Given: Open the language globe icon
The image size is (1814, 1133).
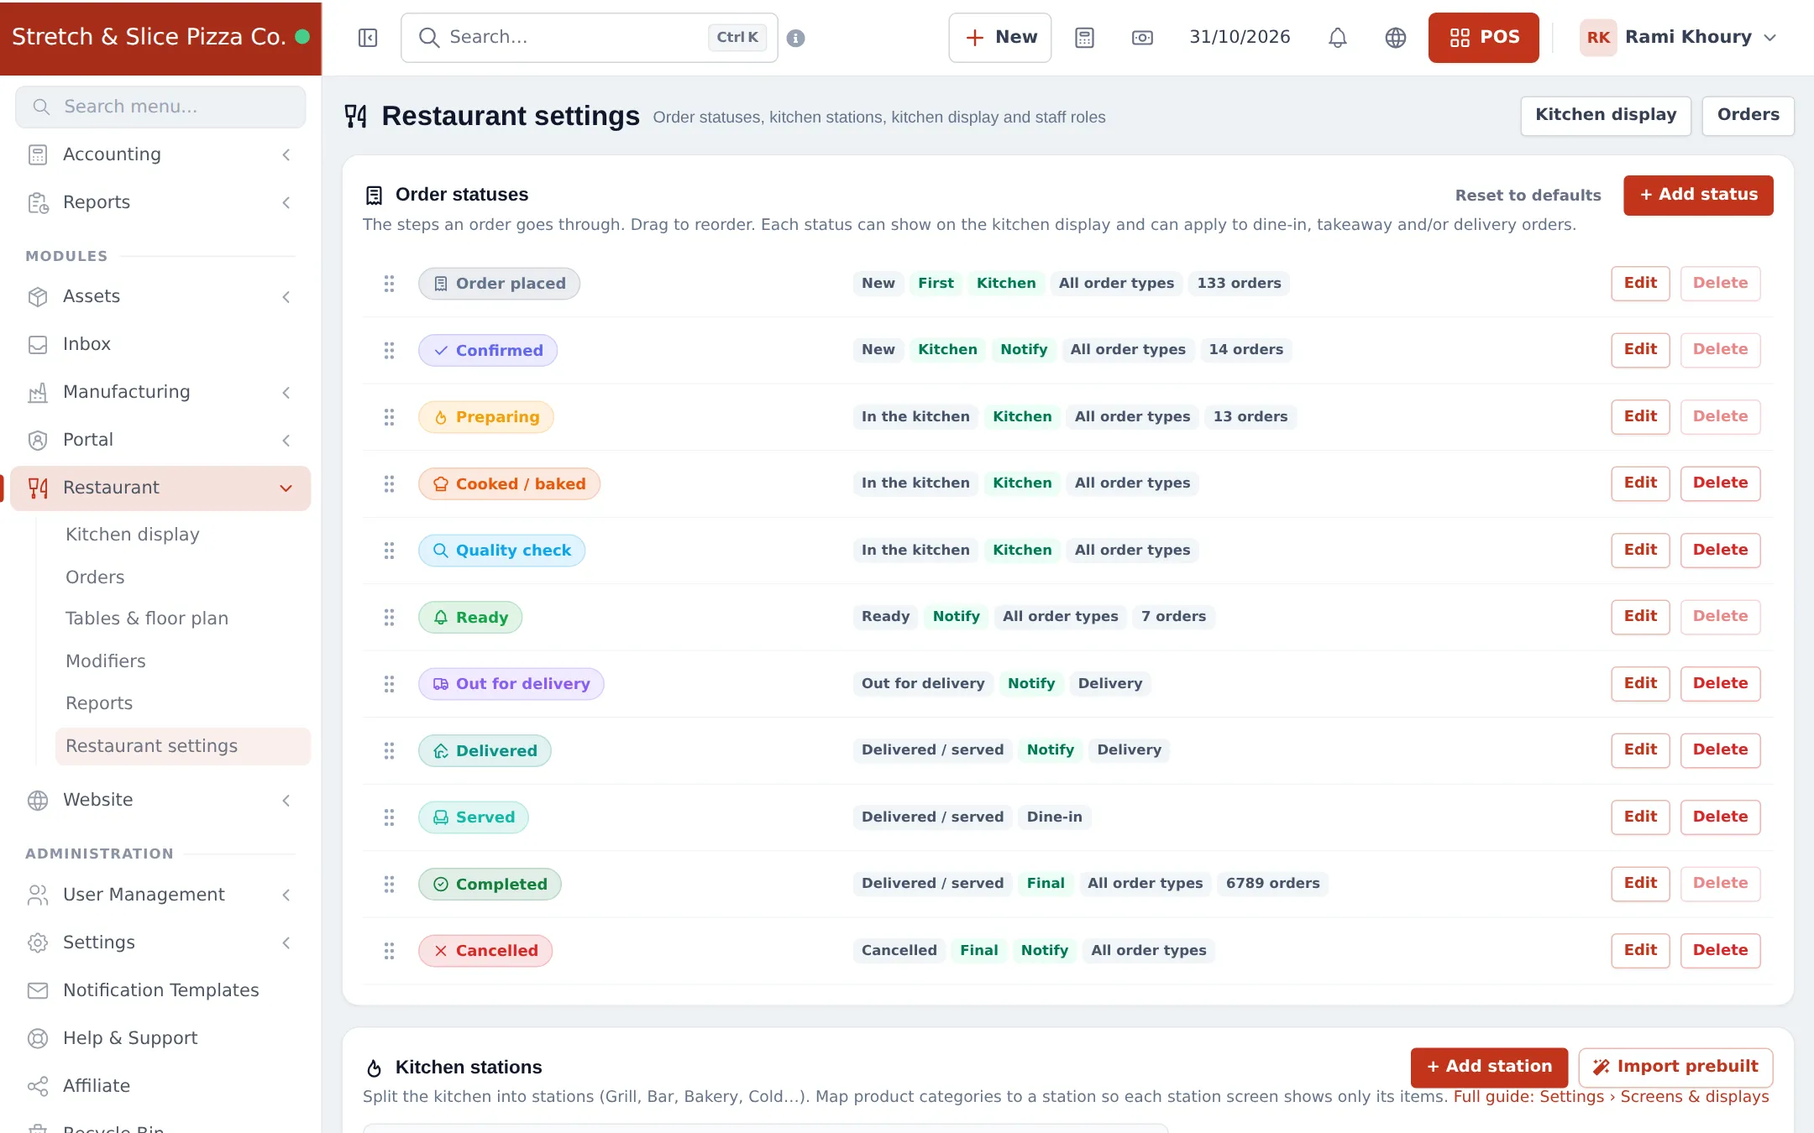Looking at the screenshot, I should 1396,38.
